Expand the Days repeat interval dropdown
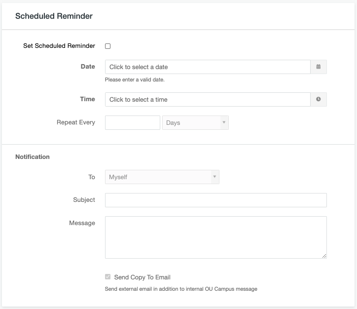Viewport: 357px width, 309px height. (x=195, y=122)
